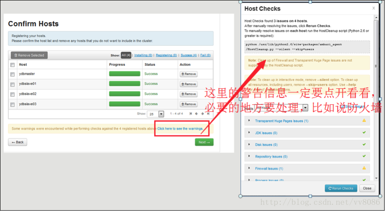Click green check icon on JDK Issues row
Image resolution: width=385 pixels, height=211 pixels.
click(364, 132)
